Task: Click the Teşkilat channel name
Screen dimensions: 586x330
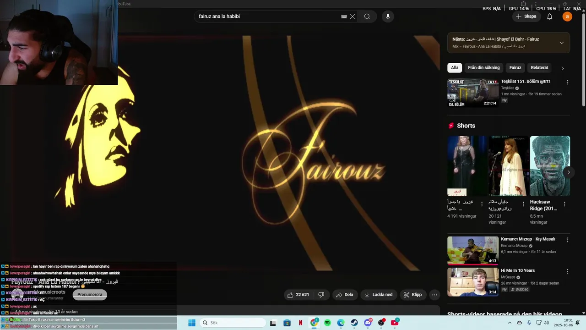Action: click(x=507, y=88)
